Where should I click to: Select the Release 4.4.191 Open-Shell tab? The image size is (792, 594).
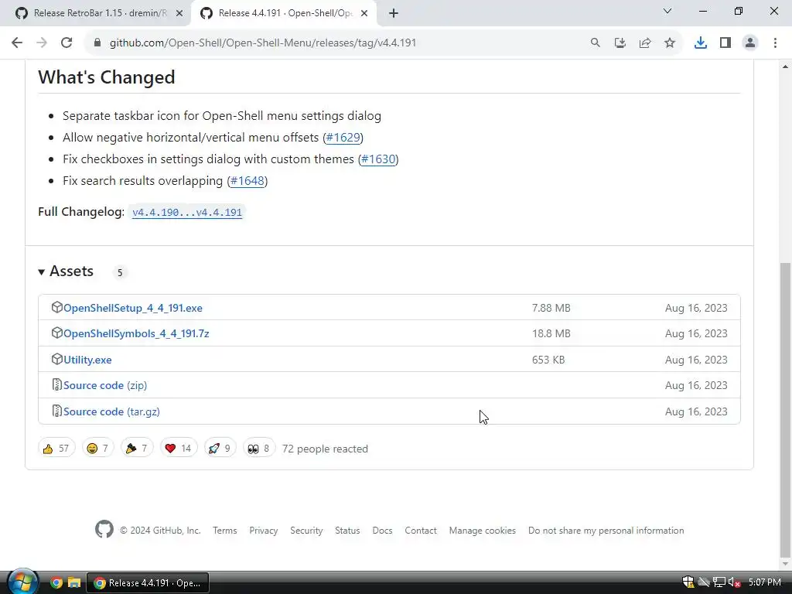[x=285, y=13]
